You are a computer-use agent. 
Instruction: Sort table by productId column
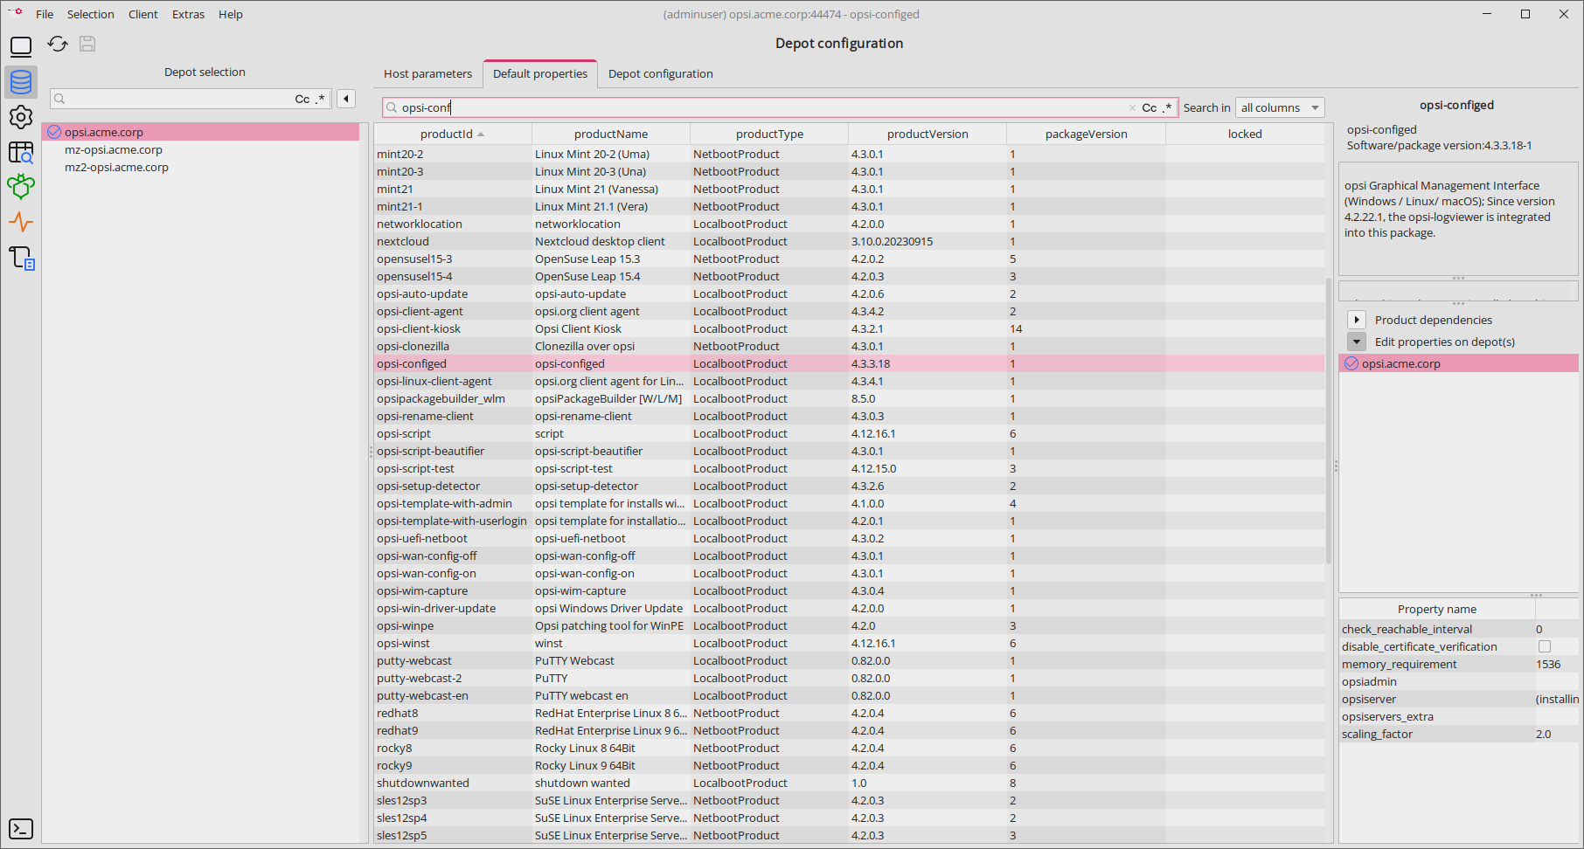453,134
